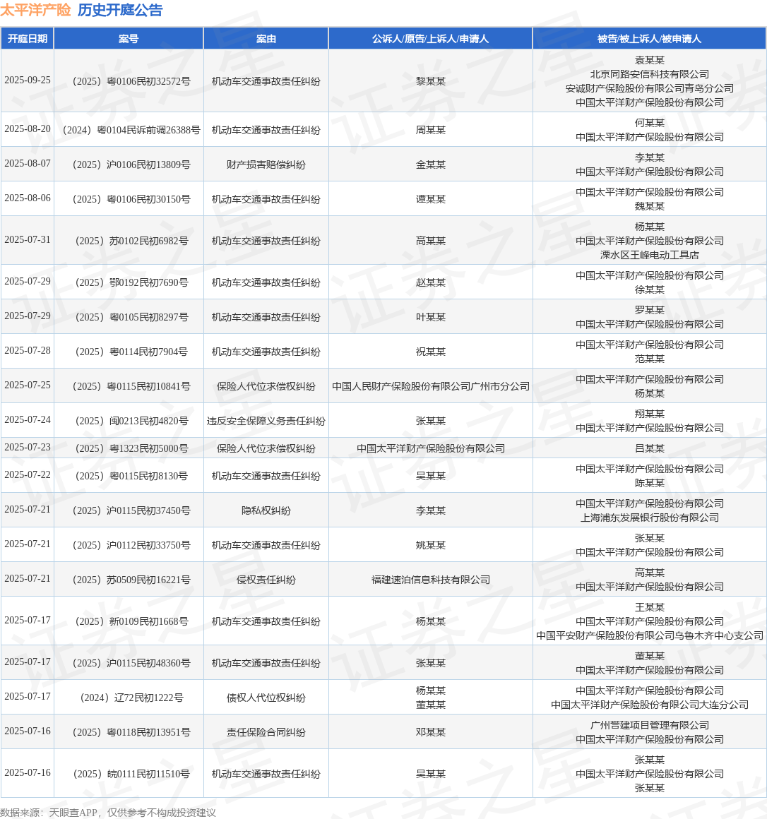767x819 pixels.
Task: Click case number (2025)粤0114民初7904号
Action: click(131, 352)
